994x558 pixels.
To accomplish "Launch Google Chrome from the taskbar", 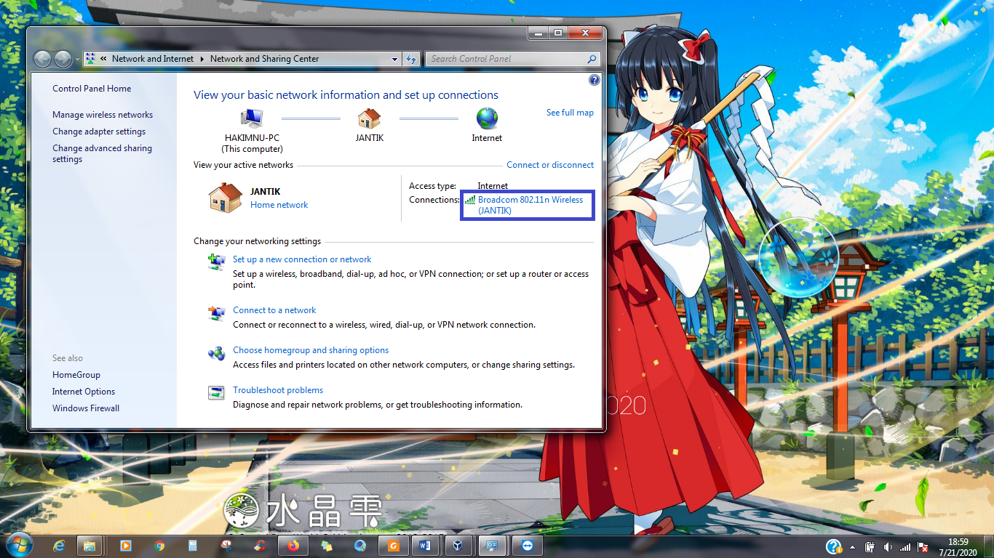I will coord(159,546).
